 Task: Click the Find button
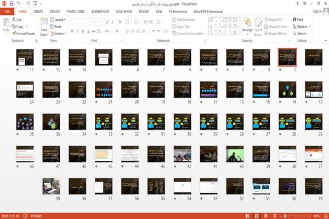click(298, 20)
